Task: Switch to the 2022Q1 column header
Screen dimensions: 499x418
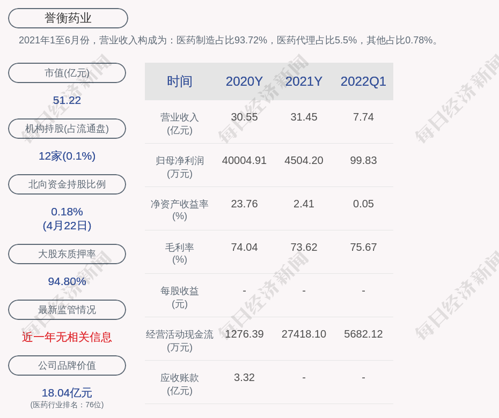Action: (x=363, y=81)
